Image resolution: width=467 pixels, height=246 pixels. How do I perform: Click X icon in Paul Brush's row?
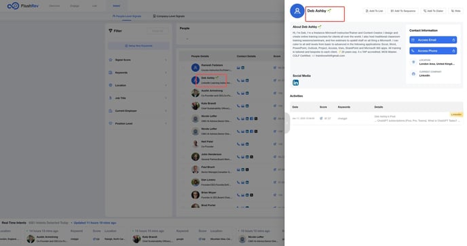pos(247,169)
